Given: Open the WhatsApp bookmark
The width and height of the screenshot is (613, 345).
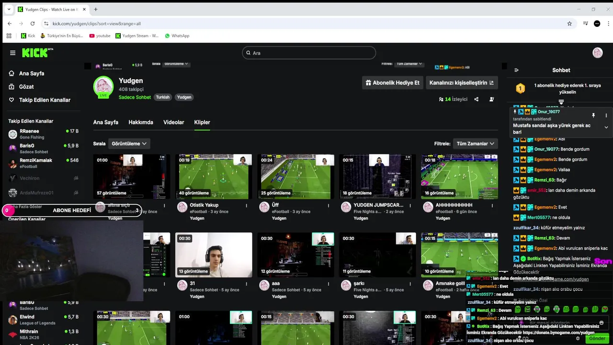Looking at the screenshot, I should pos(177,35).
